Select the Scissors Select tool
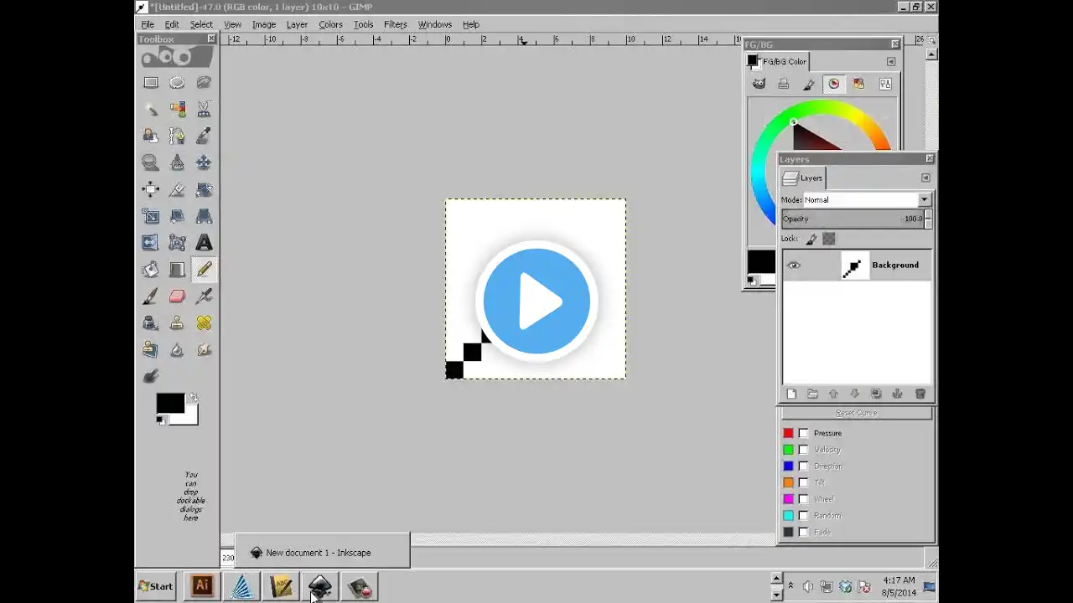The height and width of the screenshot is (603, 1073). (x=204, y=109)
